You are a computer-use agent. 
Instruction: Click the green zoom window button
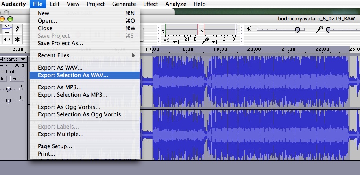click(x=10, y=19)
